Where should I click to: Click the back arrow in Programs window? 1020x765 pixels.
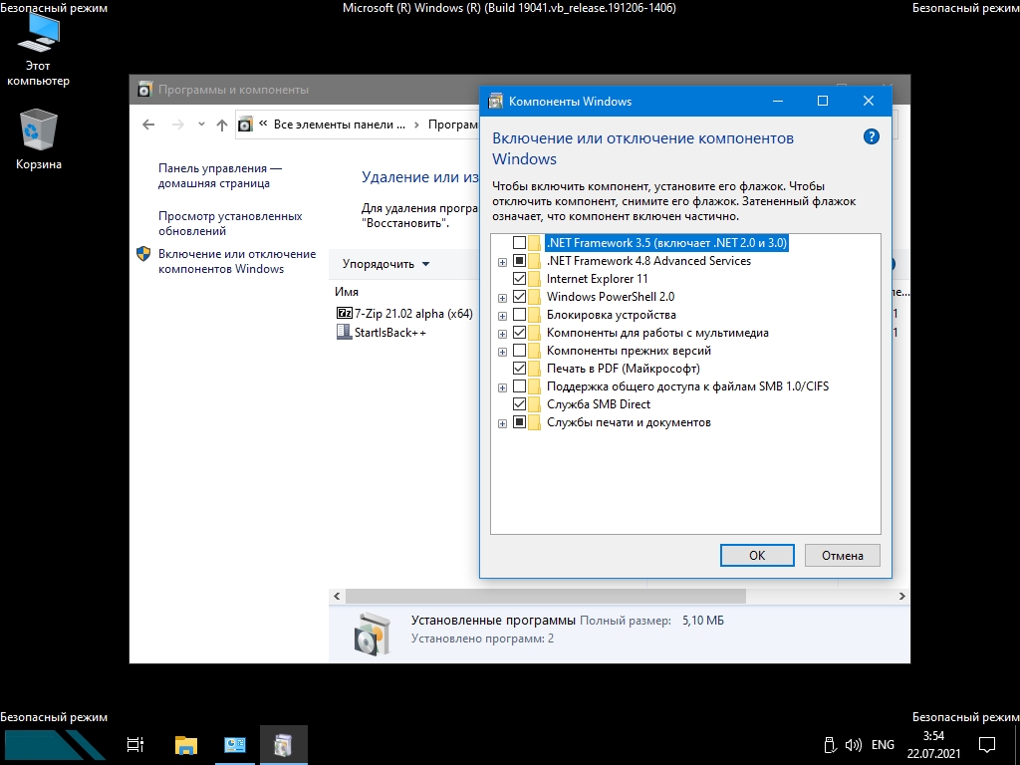tap(148, 125)
